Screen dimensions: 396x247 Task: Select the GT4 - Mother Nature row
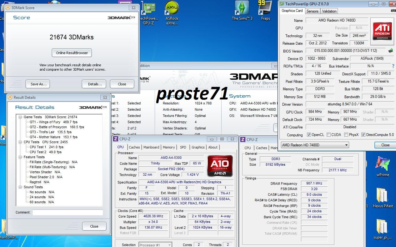tap(53, 137)
